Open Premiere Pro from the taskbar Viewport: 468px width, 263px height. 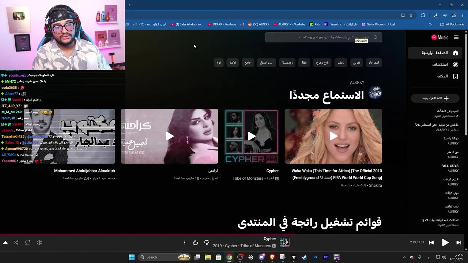(x=325, y=257)
